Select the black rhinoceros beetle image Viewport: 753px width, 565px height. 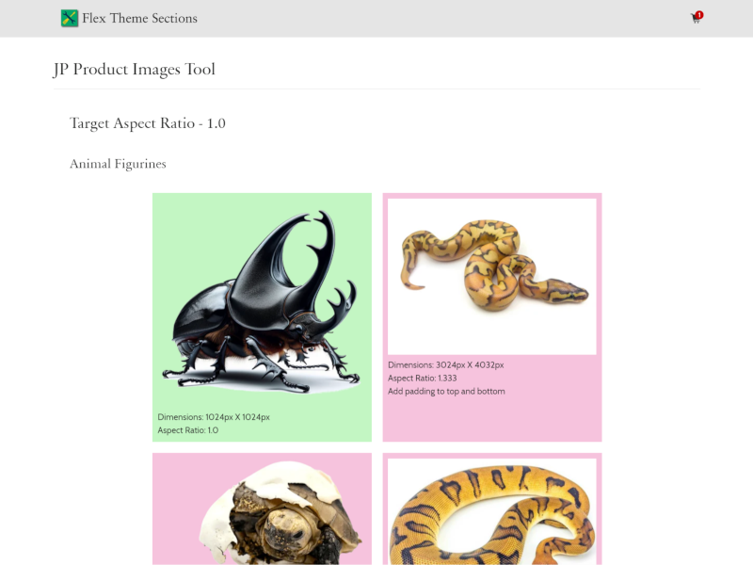(262, 302)
